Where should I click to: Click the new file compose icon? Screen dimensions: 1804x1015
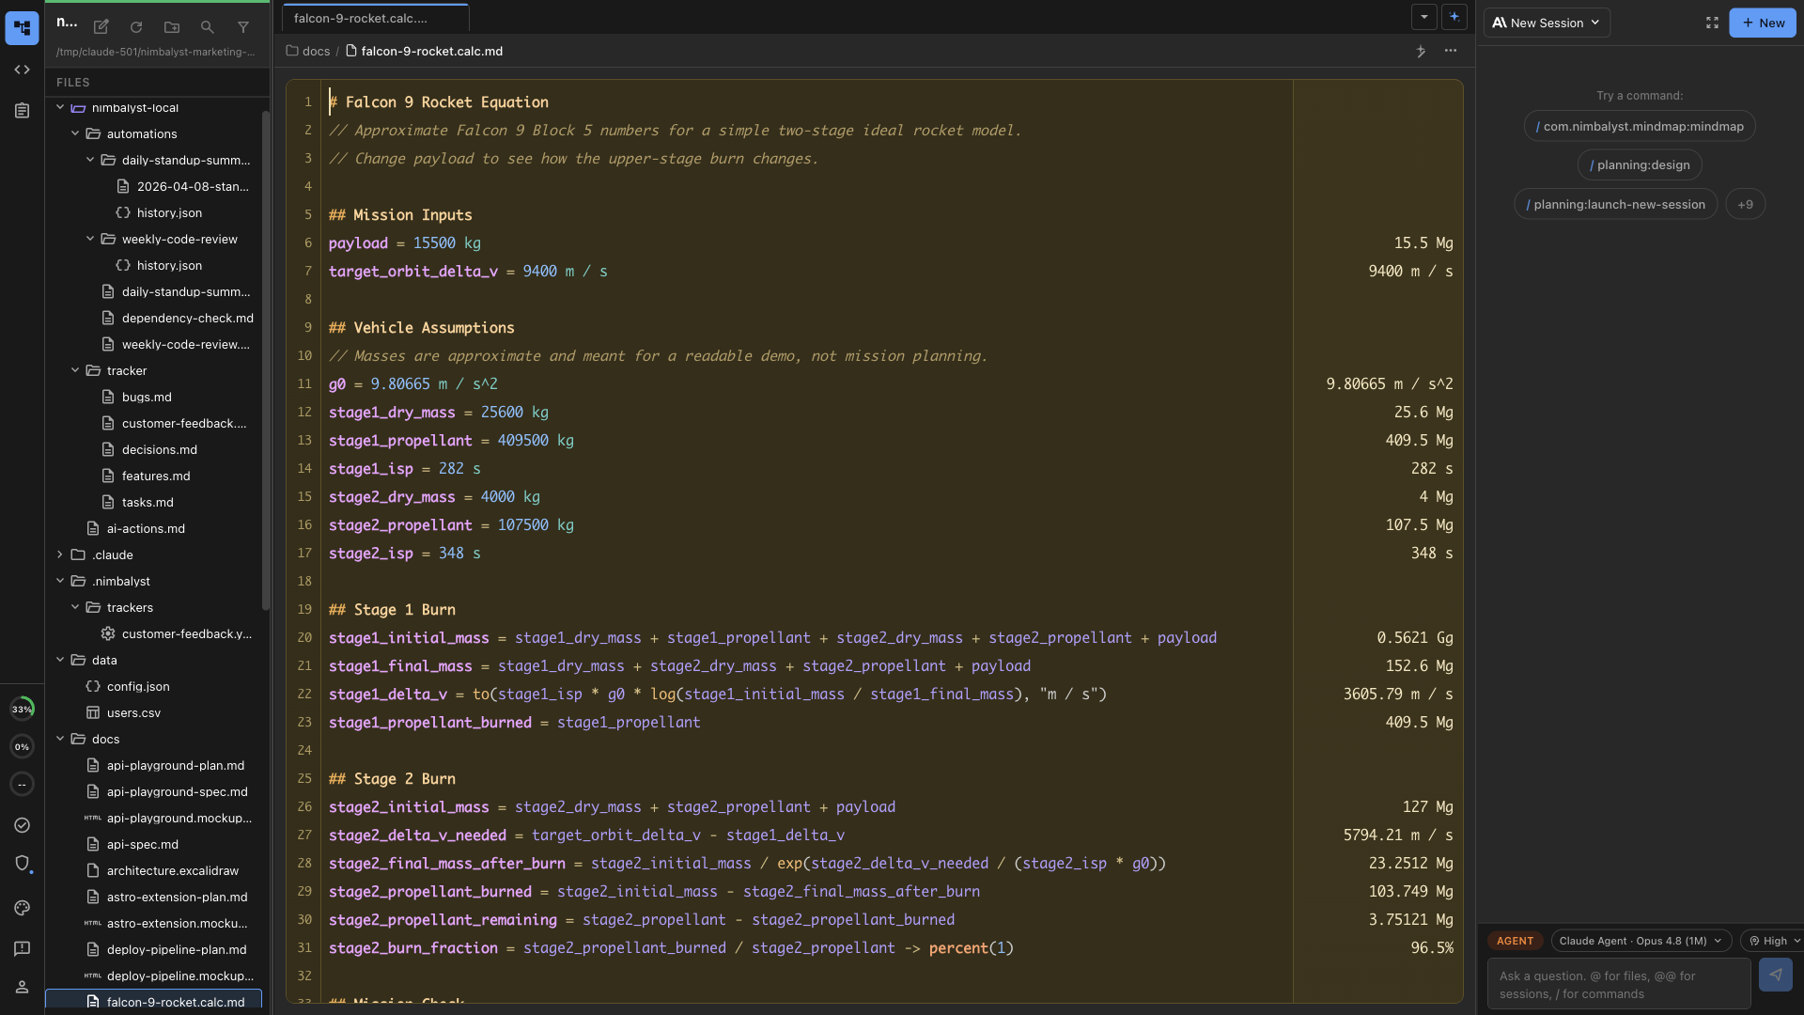click(x=101, y=27)
